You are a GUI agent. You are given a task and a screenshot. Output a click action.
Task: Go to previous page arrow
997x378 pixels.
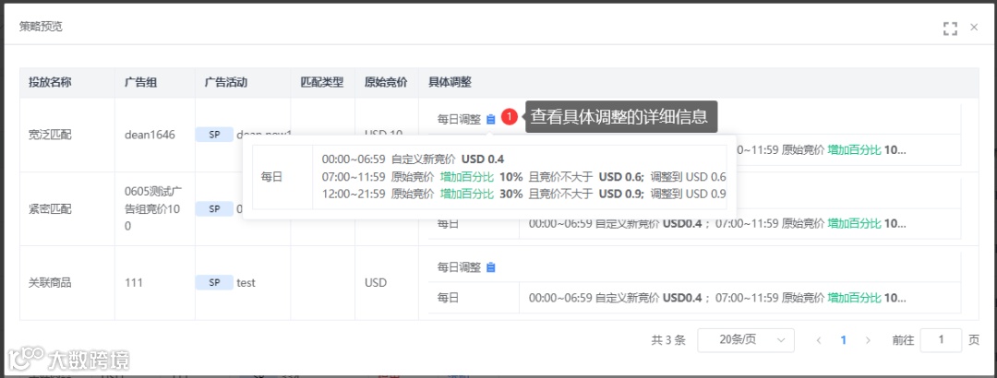pos(818,340)
